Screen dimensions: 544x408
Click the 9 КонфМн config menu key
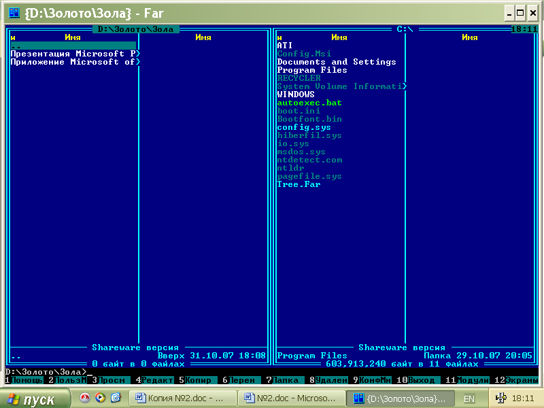point(372,380)
